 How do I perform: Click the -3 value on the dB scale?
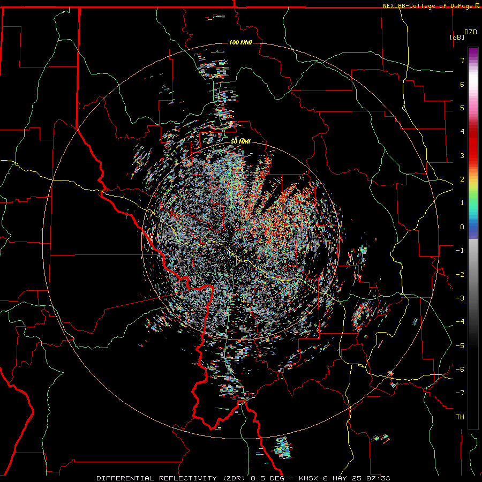pyautogui.click(x=460, y=298)
